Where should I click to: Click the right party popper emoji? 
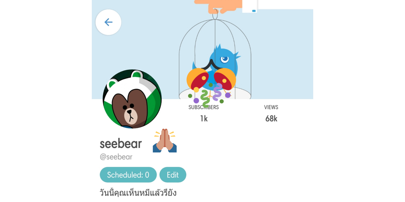click(x=225, y=79)
